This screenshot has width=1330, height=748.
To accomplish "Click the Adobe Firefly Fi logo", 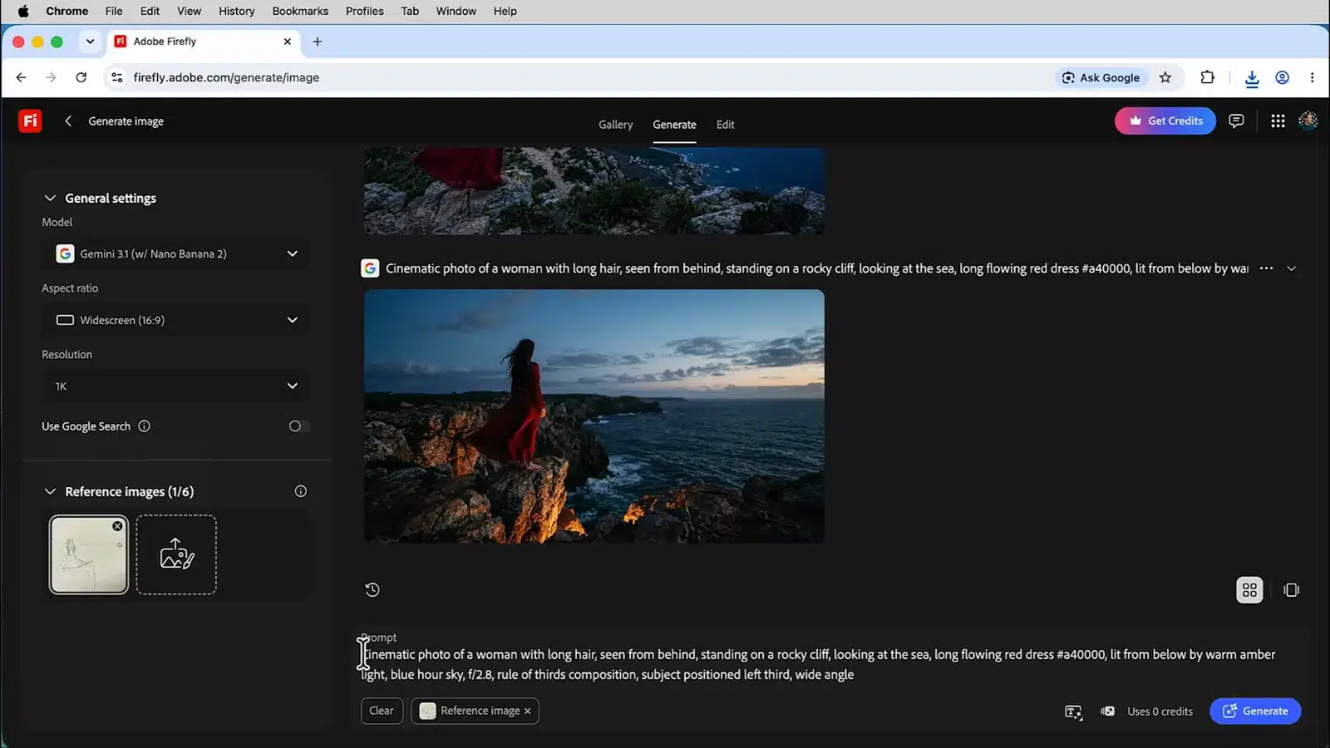I will point(30,121).
